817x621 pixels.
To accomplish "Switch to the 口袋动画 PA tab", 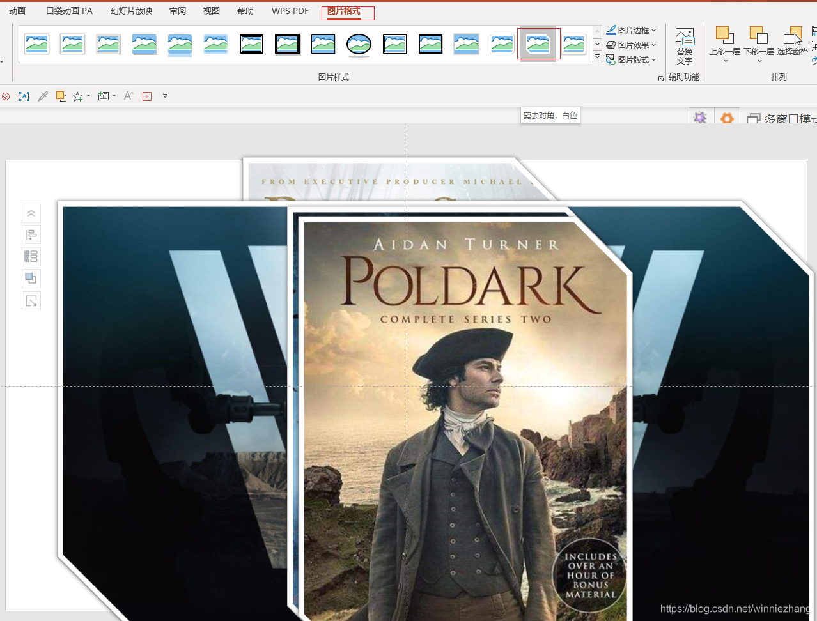I will 70,11.
